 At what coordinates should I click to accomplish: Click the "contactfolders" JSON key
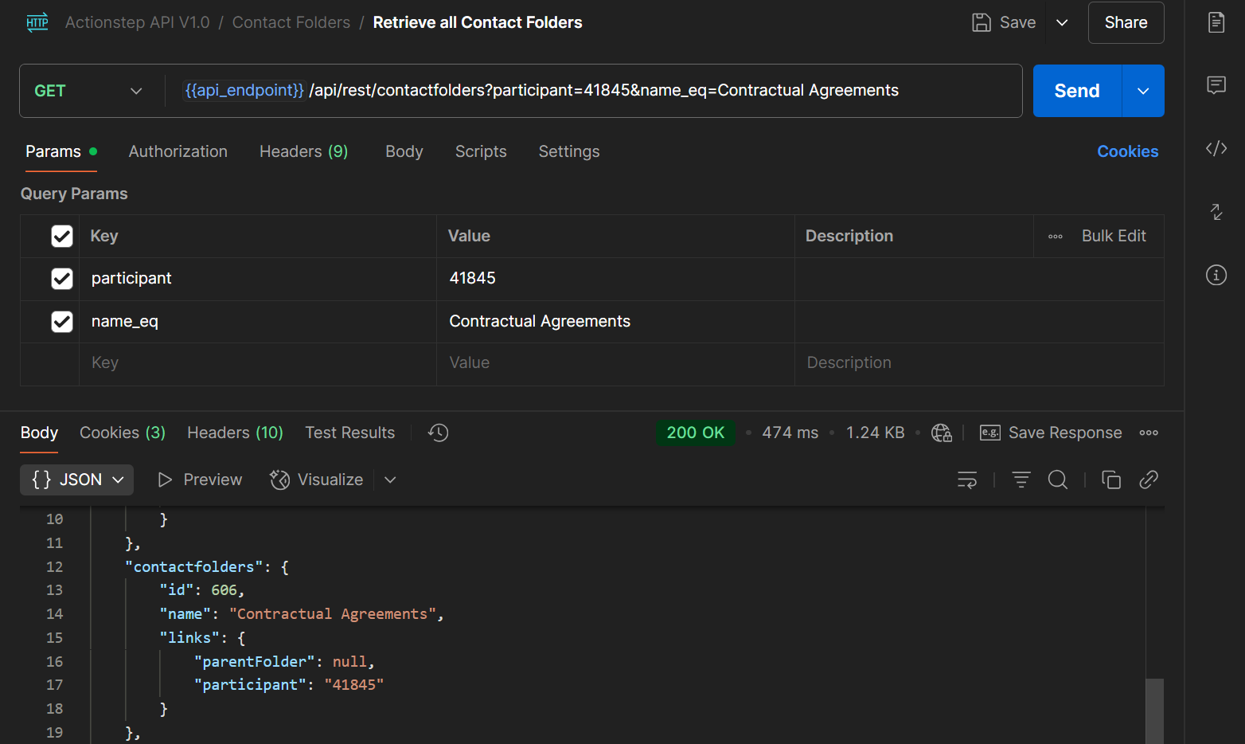[194, 567]
